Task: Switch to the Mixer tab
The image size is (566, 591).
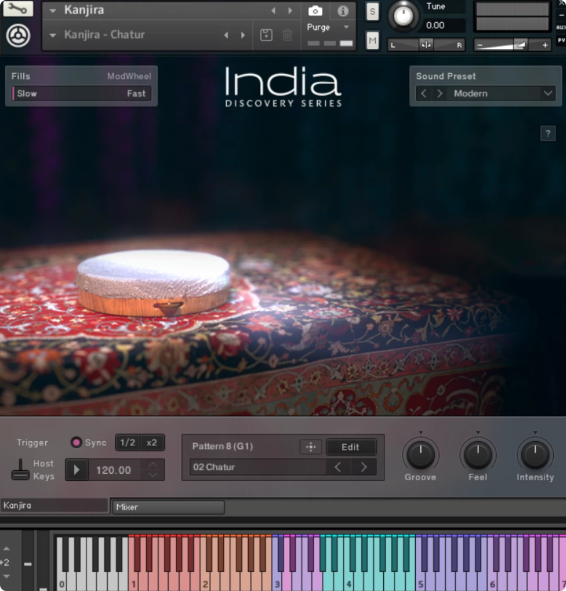Action: [169, 507]
